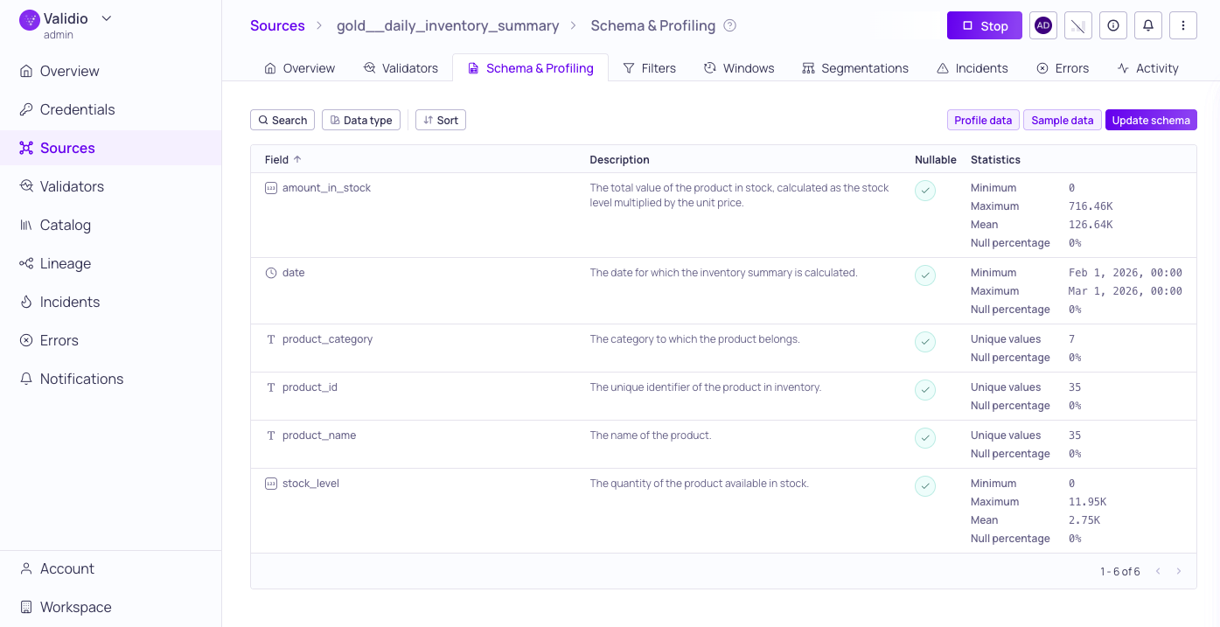Click the Update schema button
Viewport: 1220px width, 627px height.
[1151, 120]
